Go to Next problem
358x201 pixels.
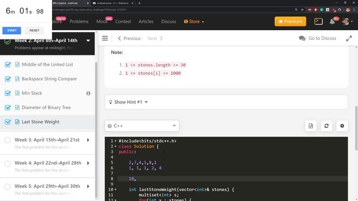[155, 39]
